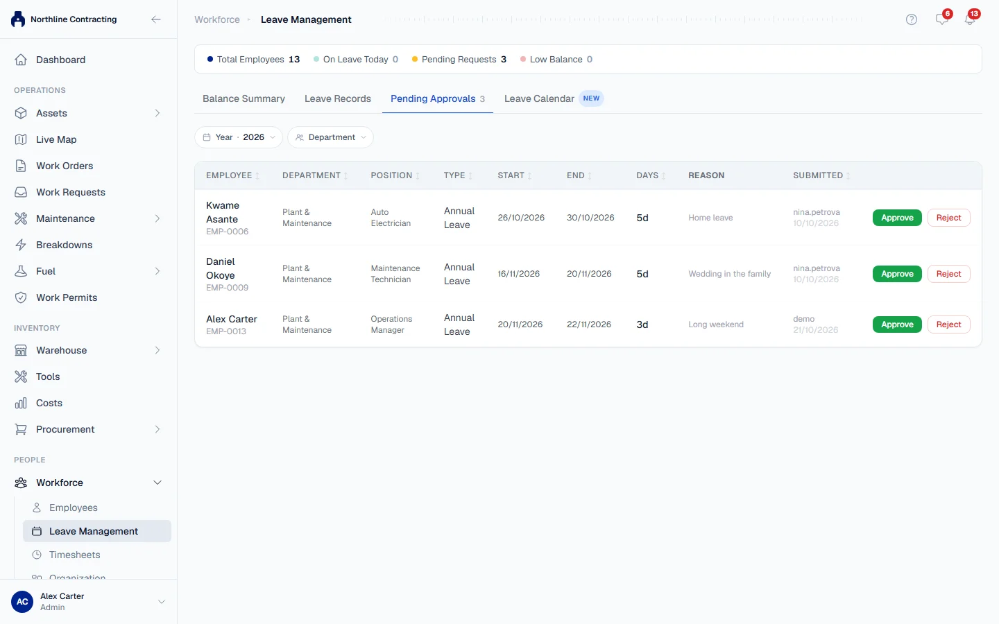Screen dimensions: 999x624
Task: Reject Kwame Asante's leave request
Action: [x=948, y=218]
